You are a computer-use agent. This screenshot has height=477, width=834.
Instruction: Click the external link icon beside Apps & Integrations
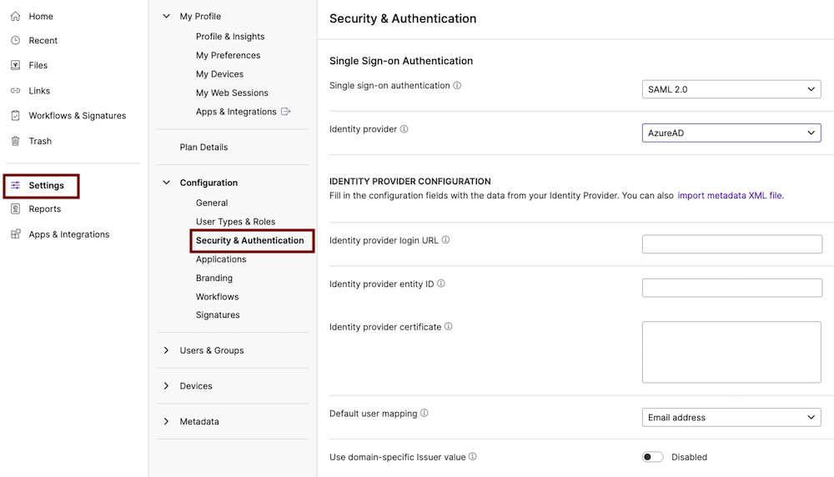(285, 111)
